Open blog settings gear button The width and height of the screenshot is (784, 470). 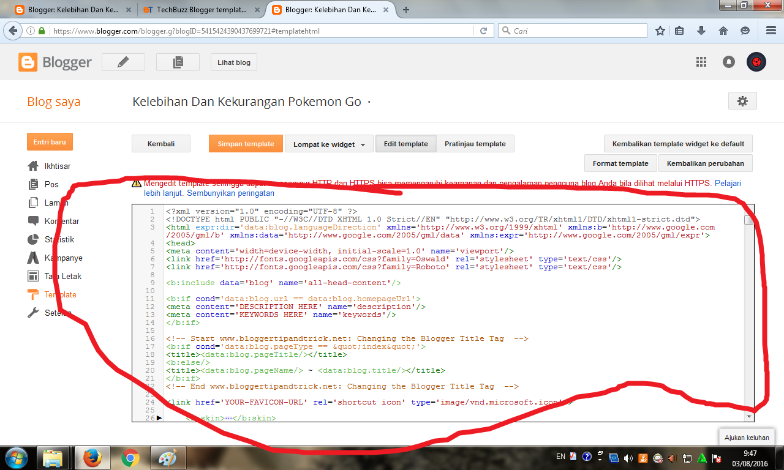[x=742, y=101]
